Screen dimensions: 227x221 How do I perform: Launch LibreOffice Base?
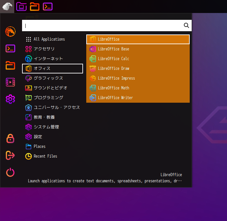(x=138, y=49)
